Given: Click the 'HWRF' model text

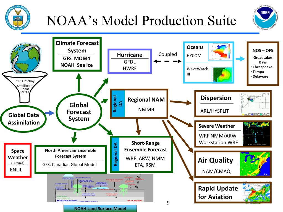Looking at the screenshot, I should (x=130, y=68).
